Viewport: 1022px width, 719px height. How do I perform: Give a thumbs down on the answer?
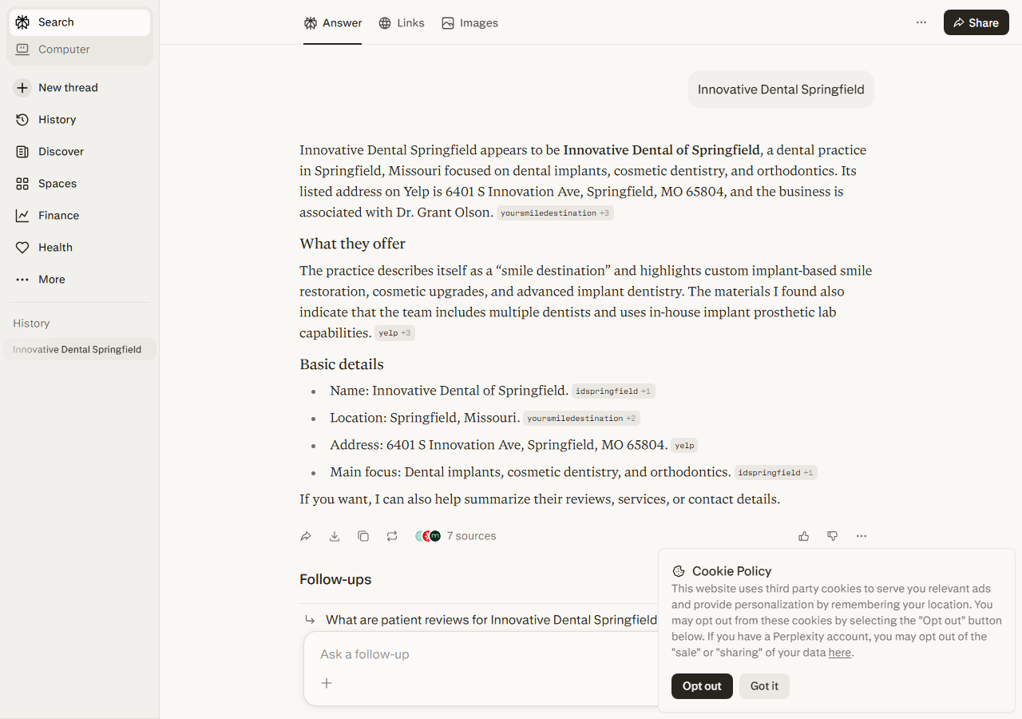point(833,536)
